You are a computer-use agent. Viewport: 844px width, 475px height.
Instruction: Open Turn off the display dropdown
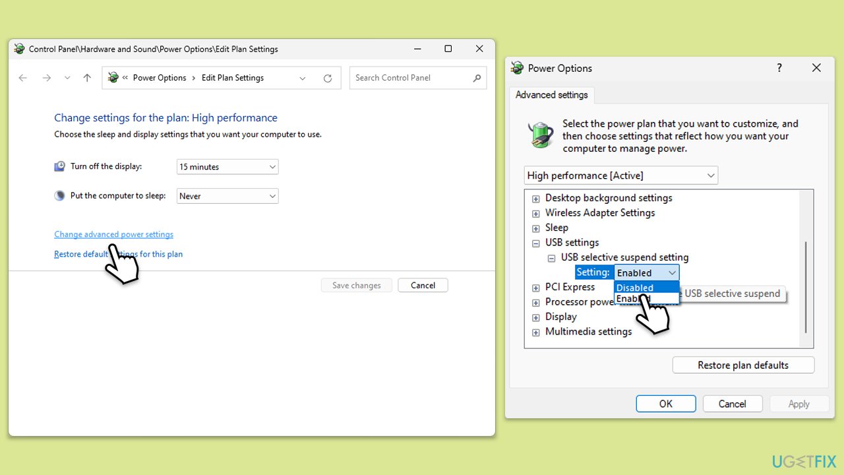[227, 167]
